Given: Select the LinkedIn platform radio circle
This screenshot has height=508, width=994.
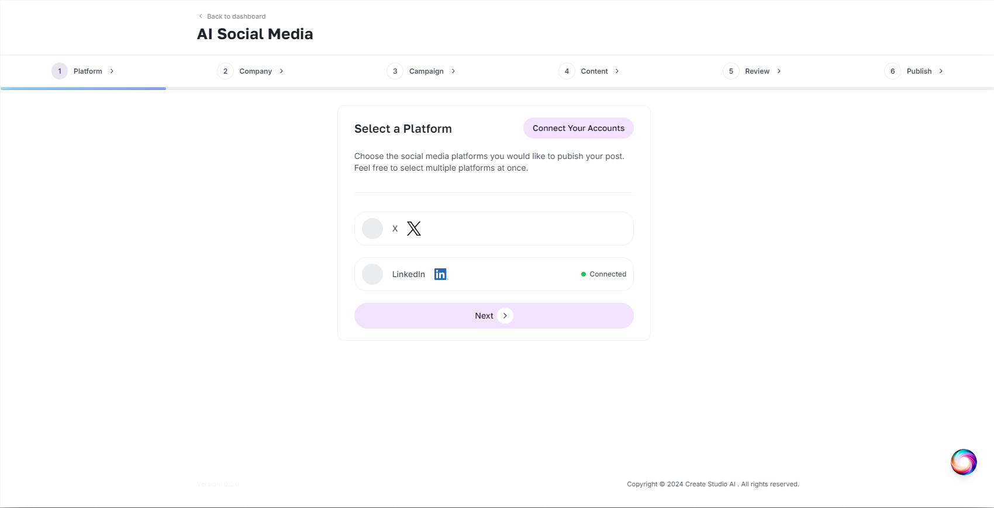Looking at the screenshot, I should tap(372, 274).
